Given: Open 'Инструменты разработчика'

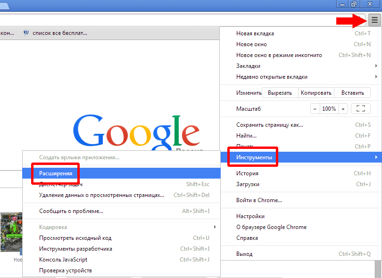Looking at the screenshot, I should [x=121, y=249].
